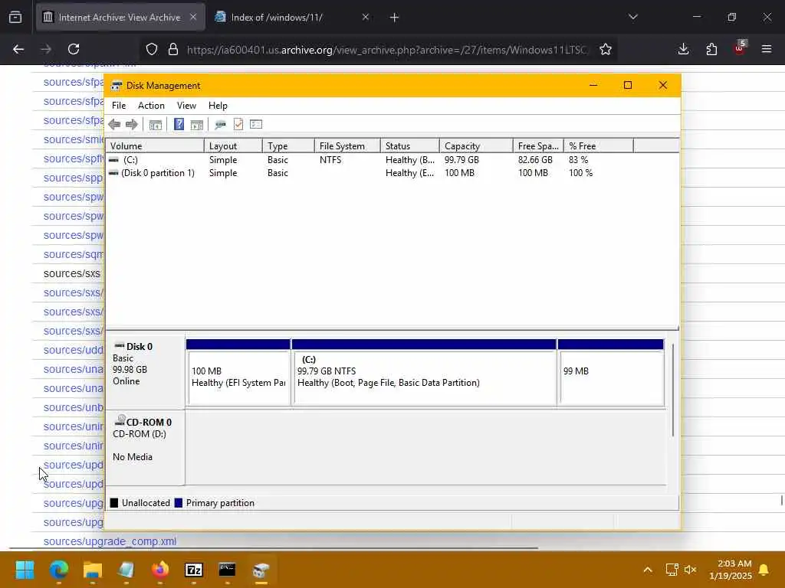Switch to the Index of /windows/11/ tab

tap(294, 17)
